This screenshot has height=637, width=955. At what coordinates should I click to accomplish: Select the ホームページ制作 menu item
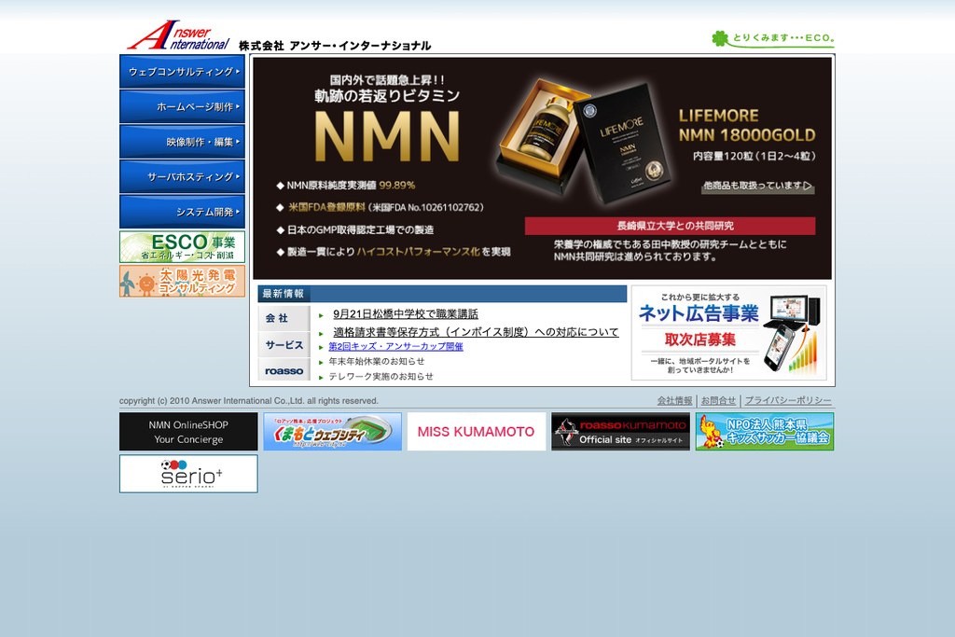click(x=182, y=106)
